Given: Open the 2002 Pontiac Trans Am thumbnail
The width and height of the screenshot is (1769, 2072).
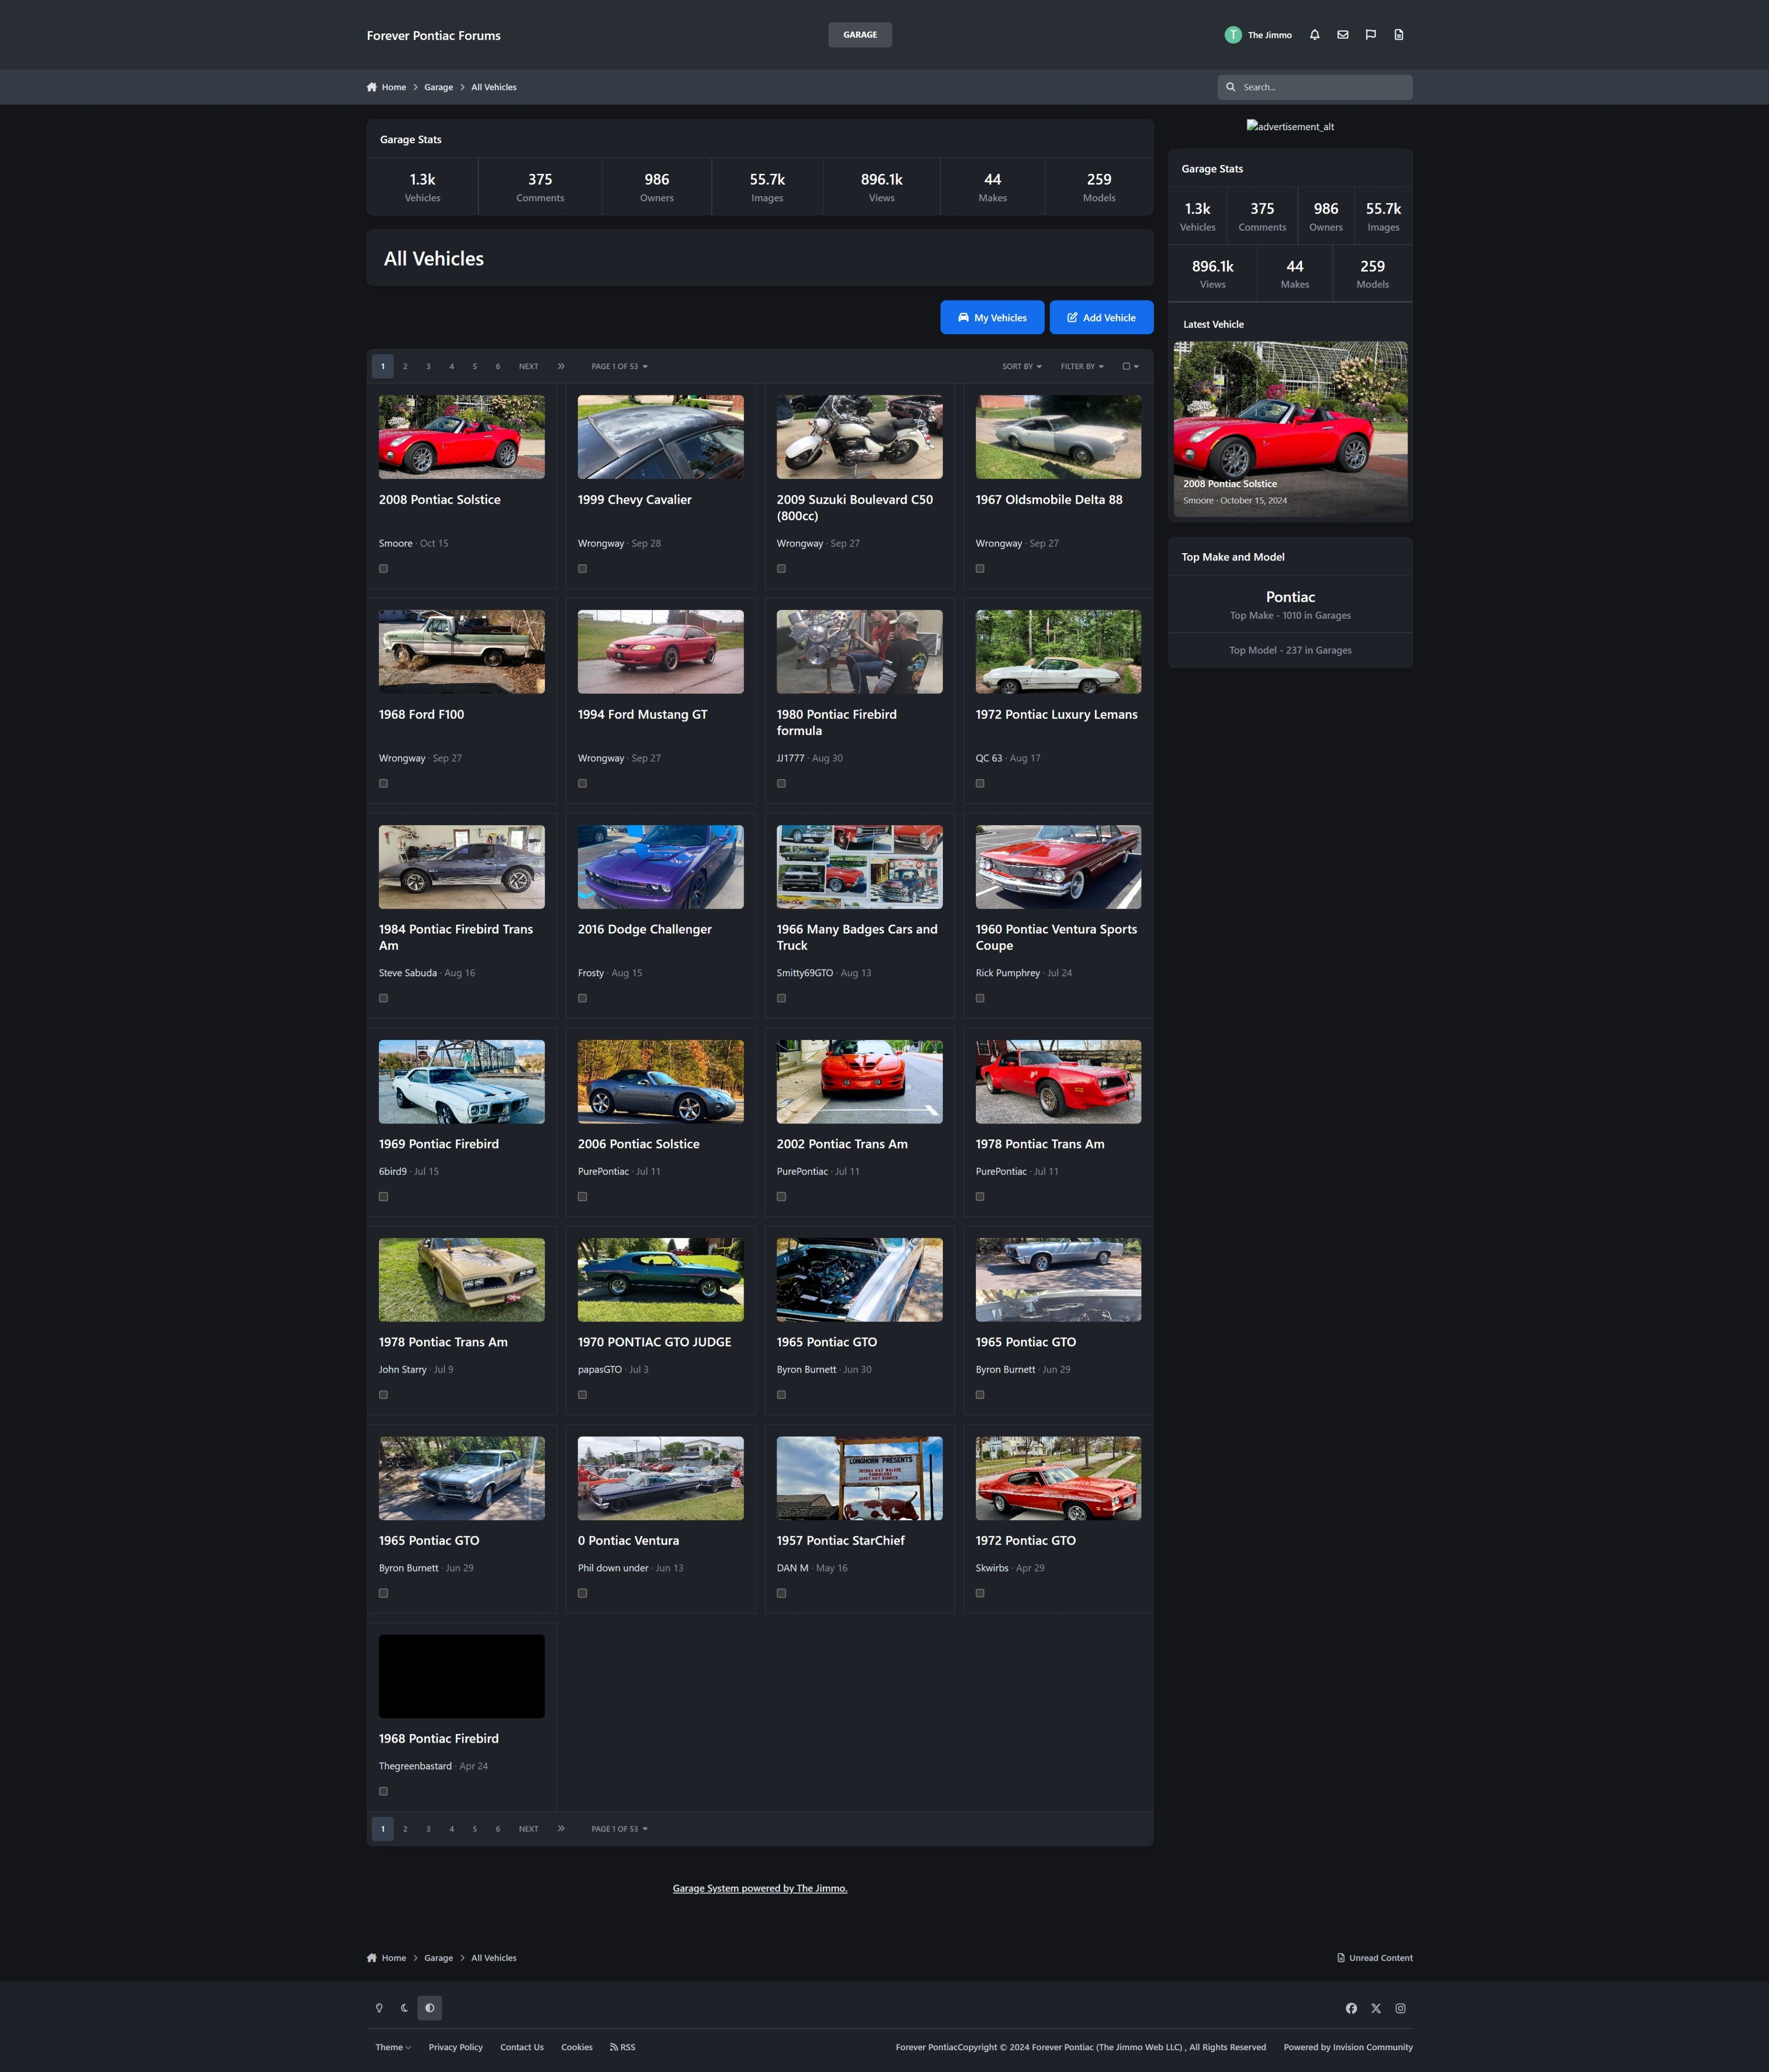Looking at the screenshot, I should click(859, 1081).
